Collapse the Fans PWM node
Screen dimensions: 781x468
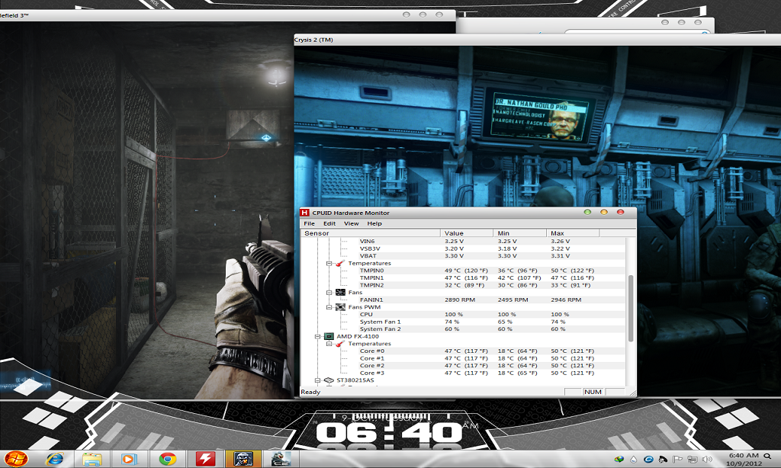[x=329, y=307]
